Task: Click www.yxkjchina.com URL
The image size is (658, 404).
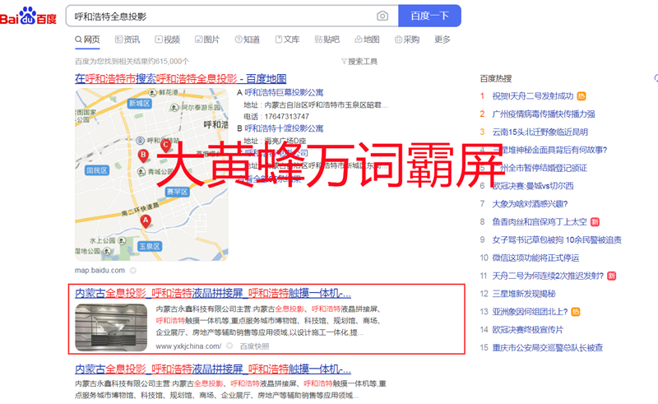Action: click(188, 346)
